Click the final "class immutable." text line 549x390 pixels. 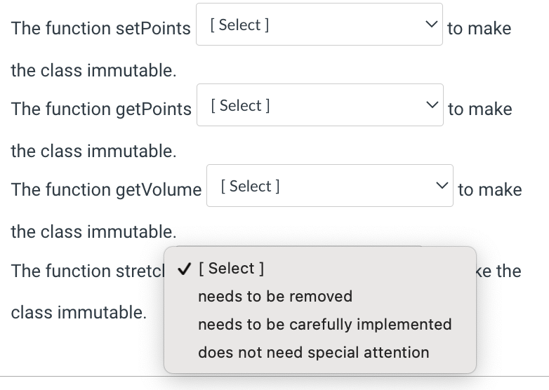(79, 312)
